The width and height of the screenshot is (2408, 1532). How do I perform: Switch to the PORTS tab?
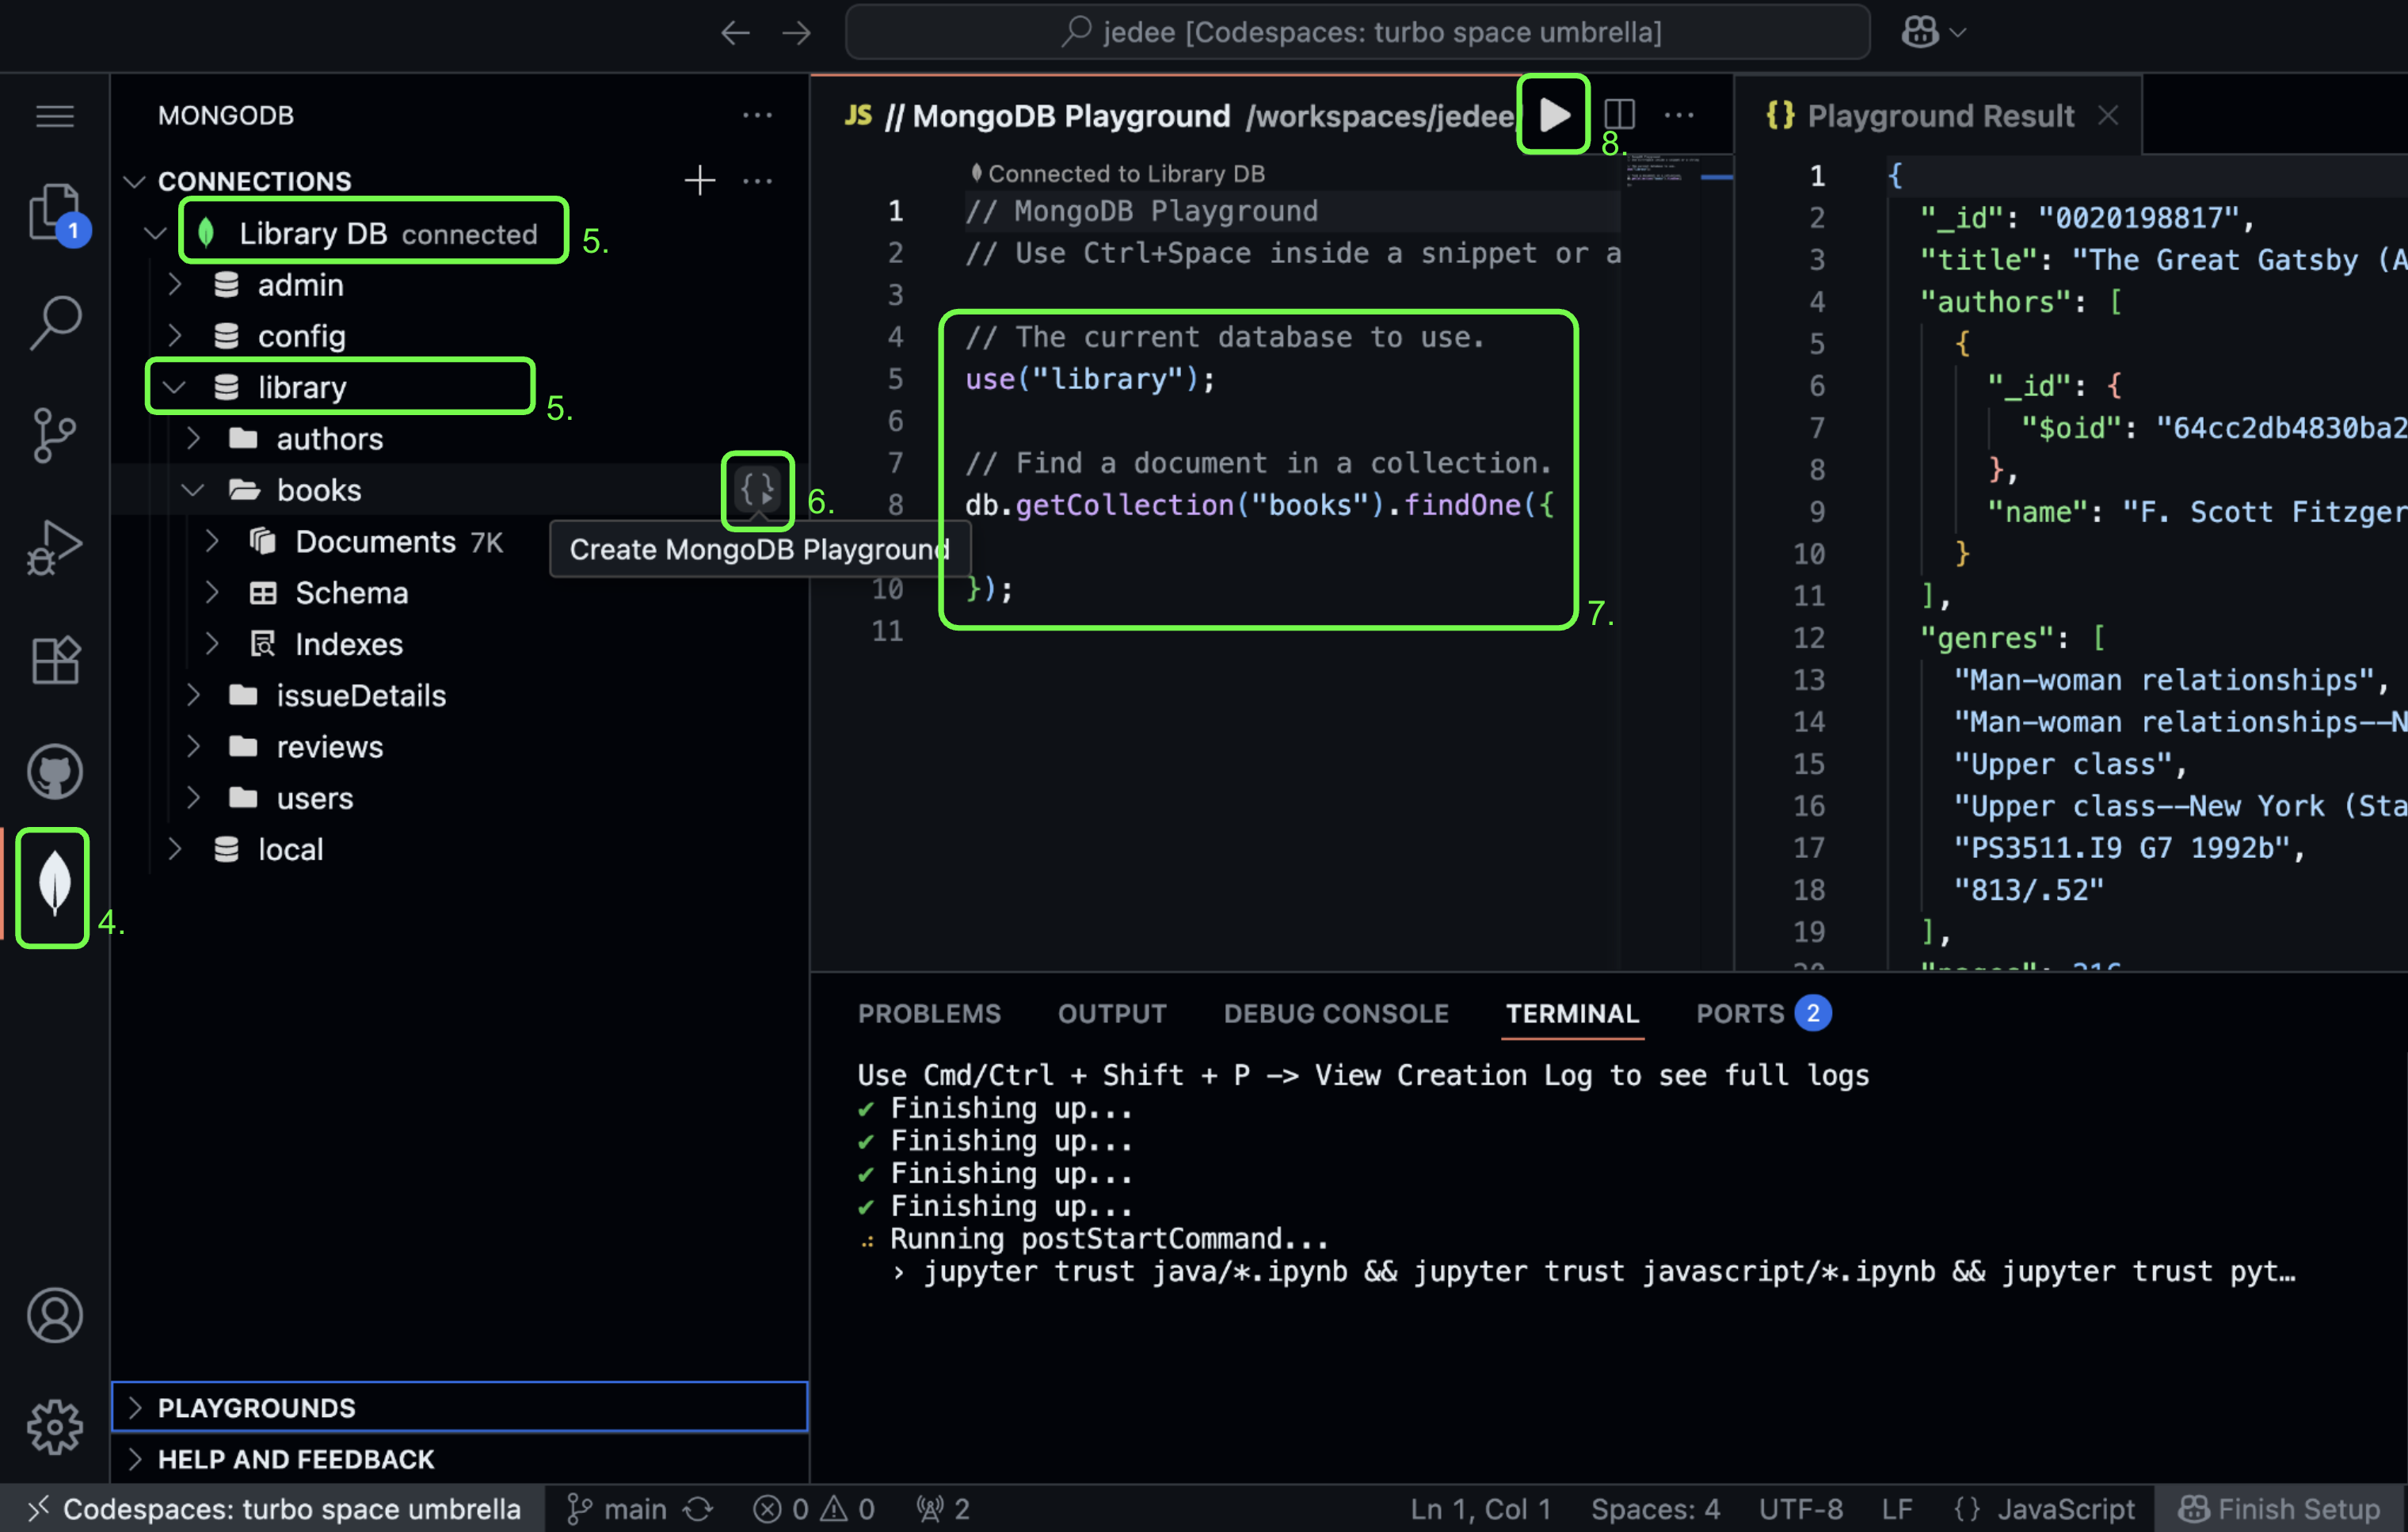click(1739, 1013)
